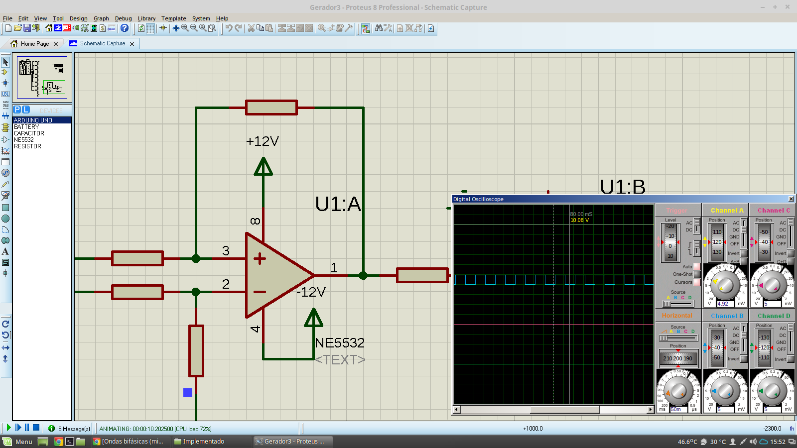Image resolution: width=797 pixels, height=448 pixels.
Task: Click the Open Project folder icon
Action: point(17,28)
